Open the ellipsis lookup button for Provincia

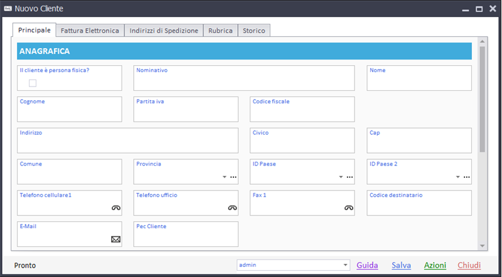(233, 177)
